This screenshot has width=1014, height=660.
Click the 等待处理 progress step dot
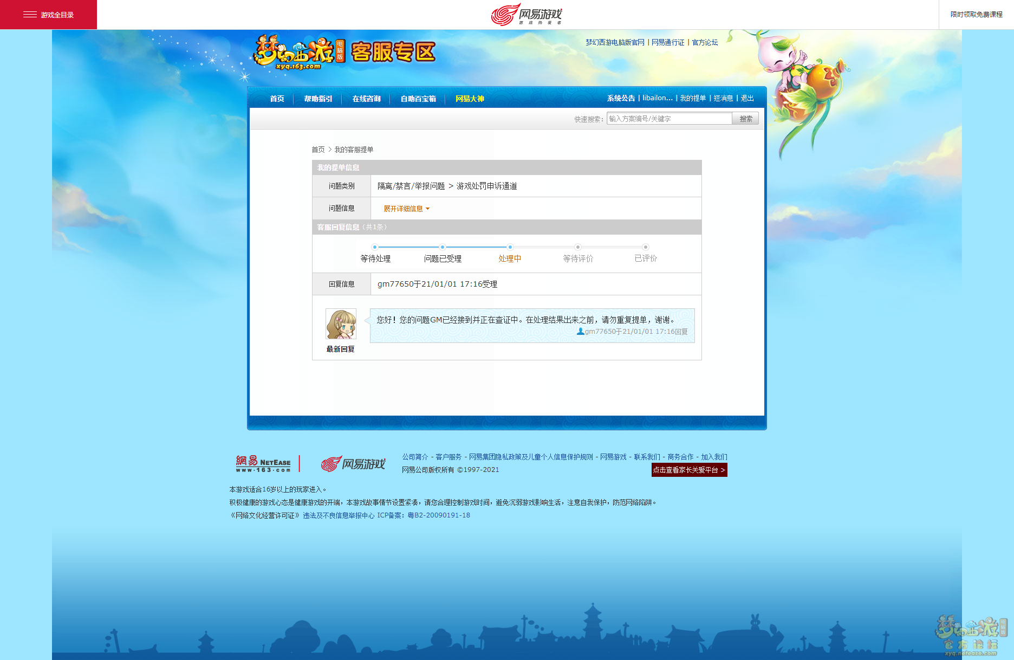point(375,247)
